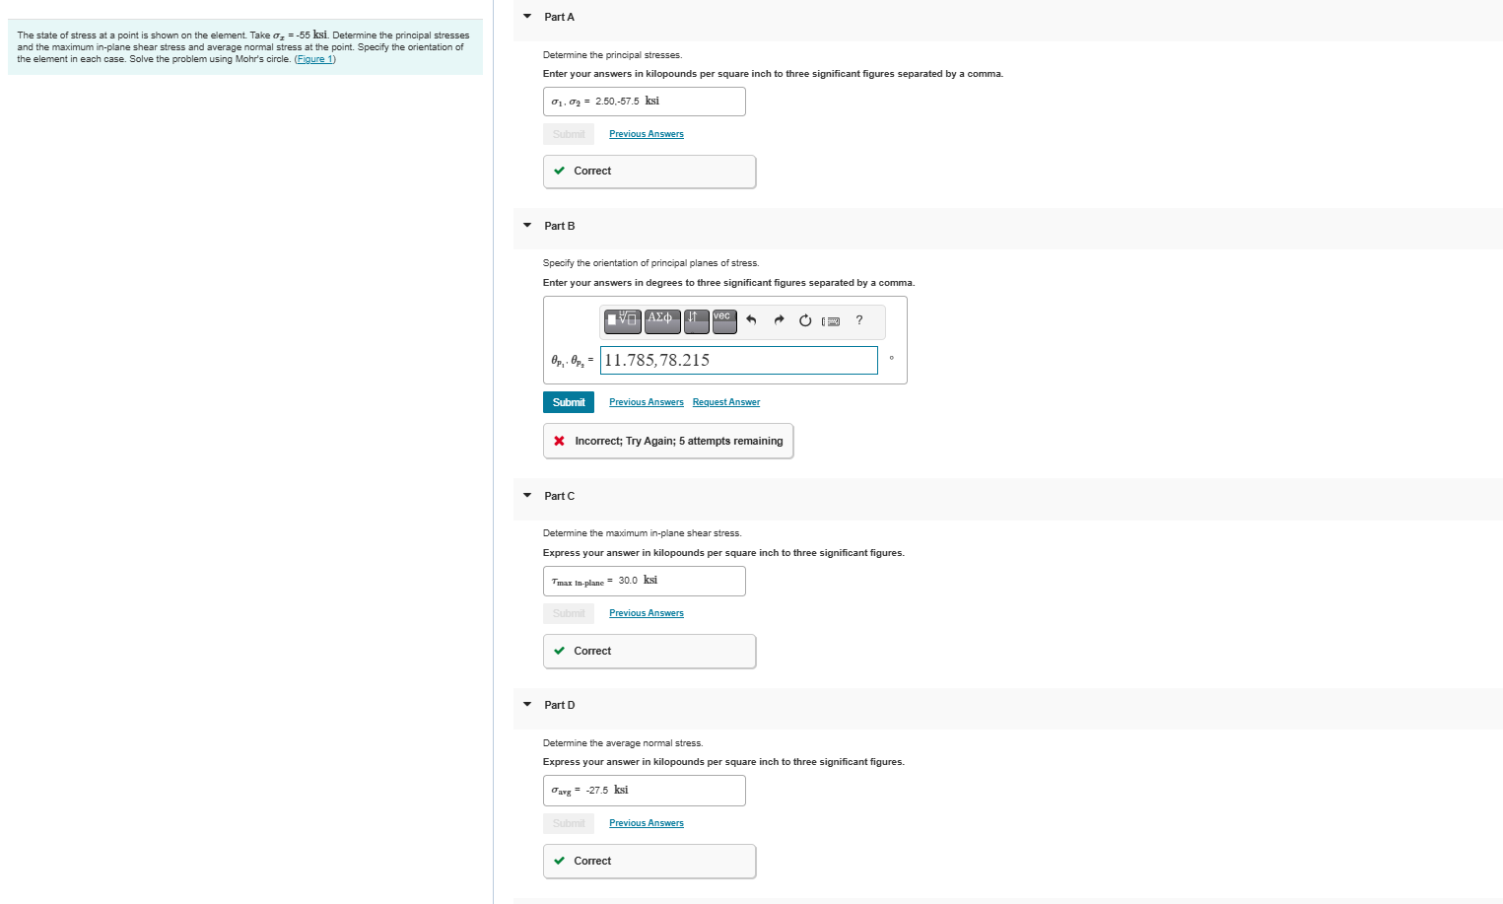Click the Part D heading label
The width and height of the screenshot is (1503, 904).
pyautogui.click(x=560, y=705)
